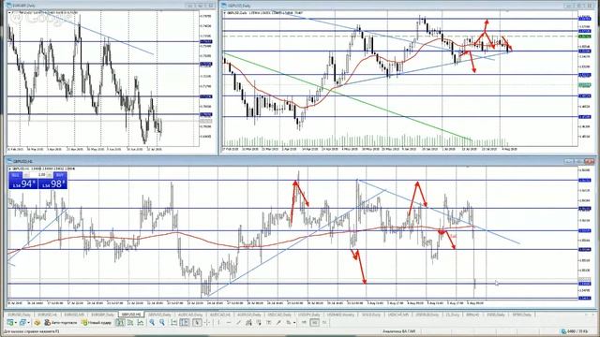Open the gold Market Watch toolbar icon
Screen dimensions: 600x337
click(37, 323)
